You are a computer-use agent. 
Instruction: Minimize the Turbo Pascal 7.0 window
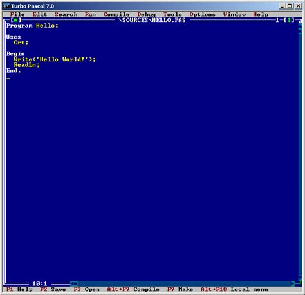pos(282,6)
